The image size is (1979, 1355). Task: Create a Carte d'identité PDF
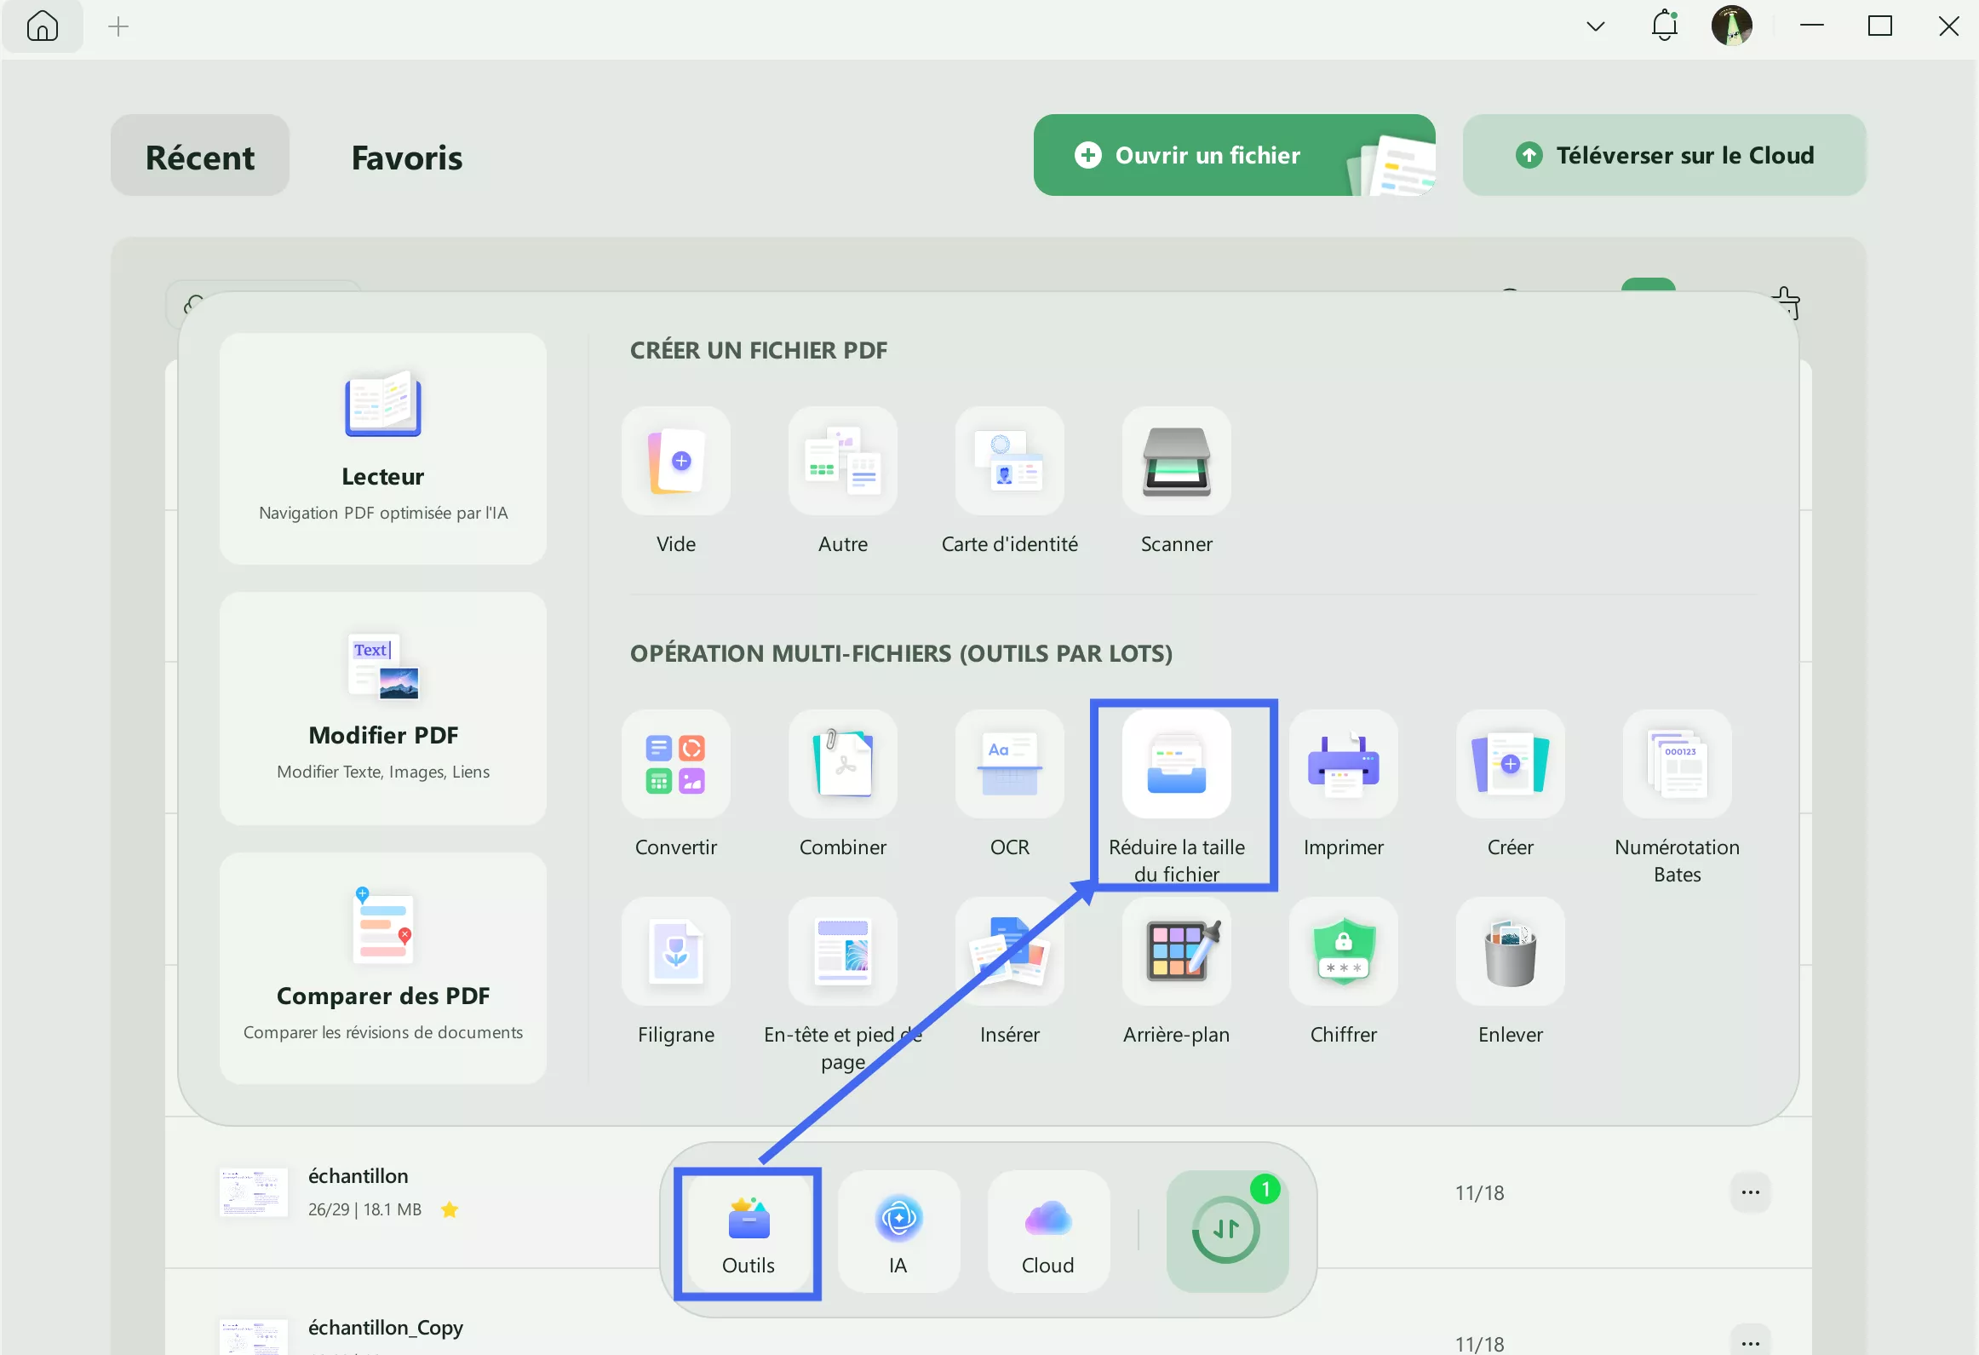(1009, 461)
